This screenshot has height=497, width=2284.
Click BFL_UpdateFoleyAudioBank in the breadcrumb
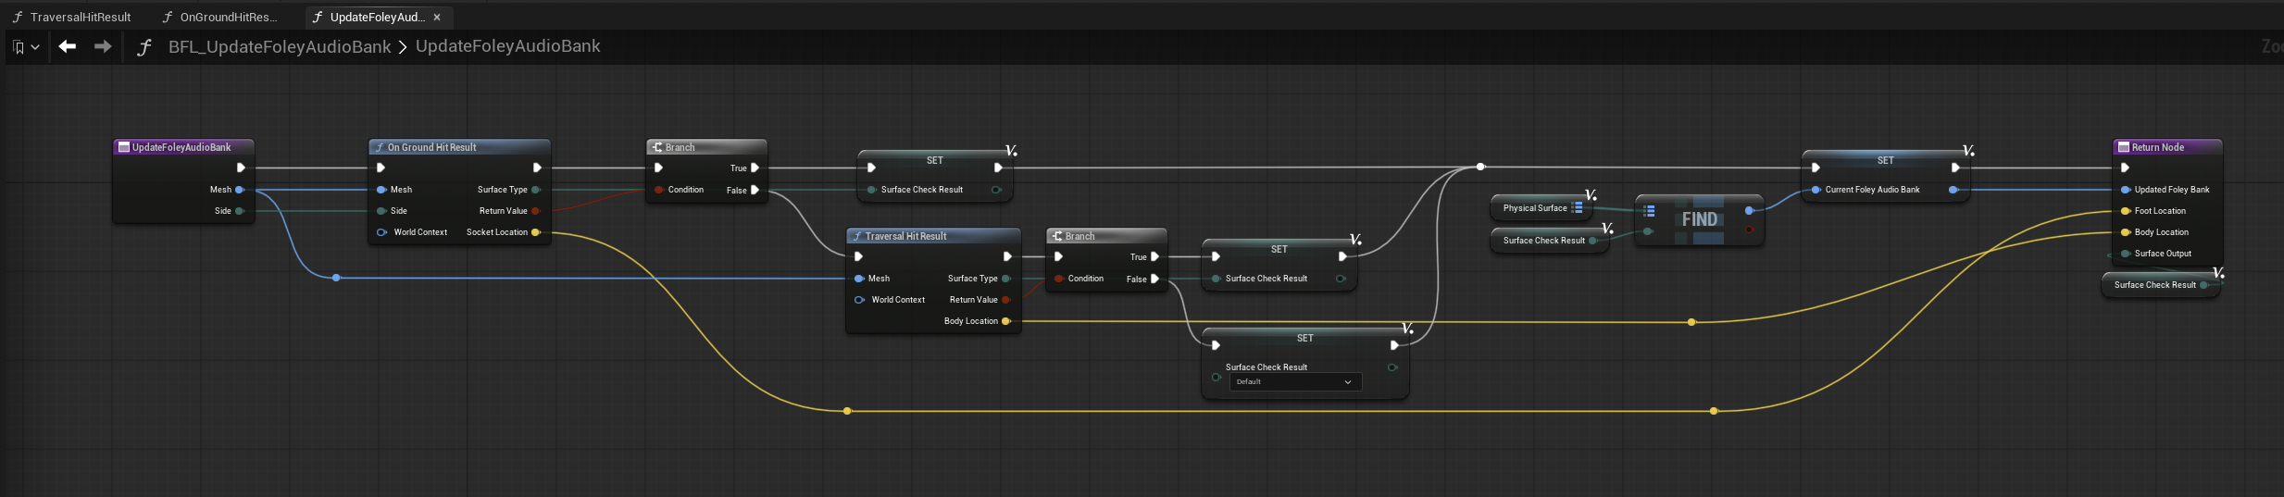click(280, 46)
